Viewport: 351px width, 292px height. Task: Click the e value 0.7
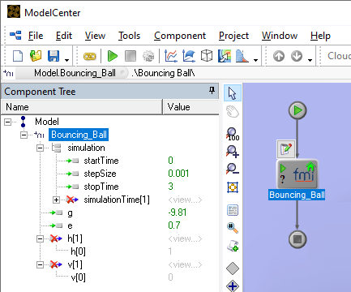[x=174, y=225]
